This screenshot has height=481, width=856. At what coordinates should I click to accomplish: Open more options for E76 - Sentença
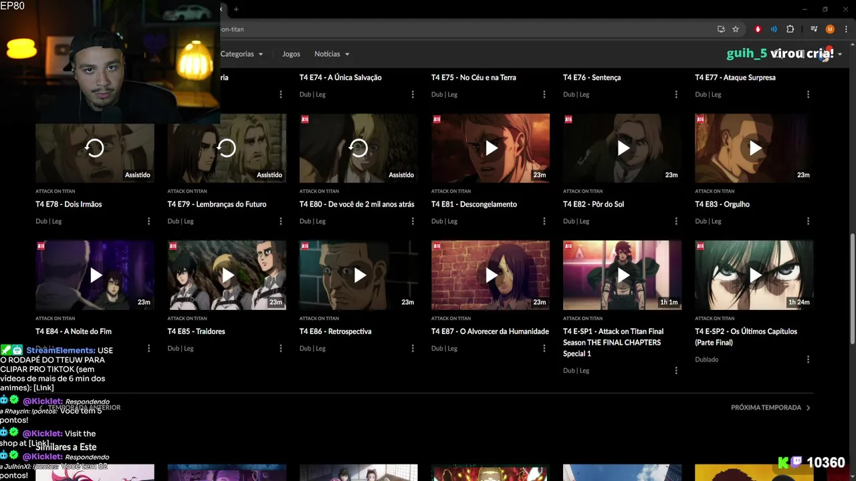click(676, 94)
